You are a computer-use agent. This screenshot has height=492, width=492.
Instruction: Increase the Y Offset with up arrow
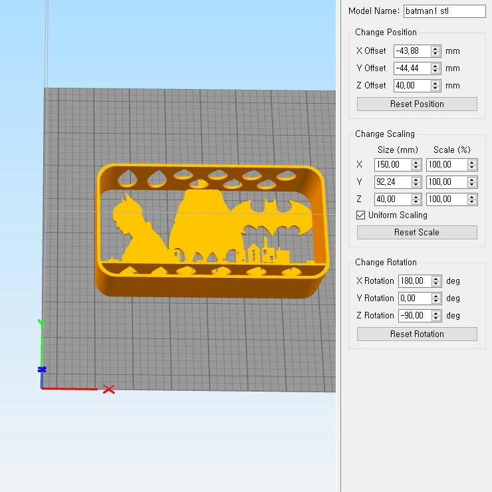click(435, 65)
